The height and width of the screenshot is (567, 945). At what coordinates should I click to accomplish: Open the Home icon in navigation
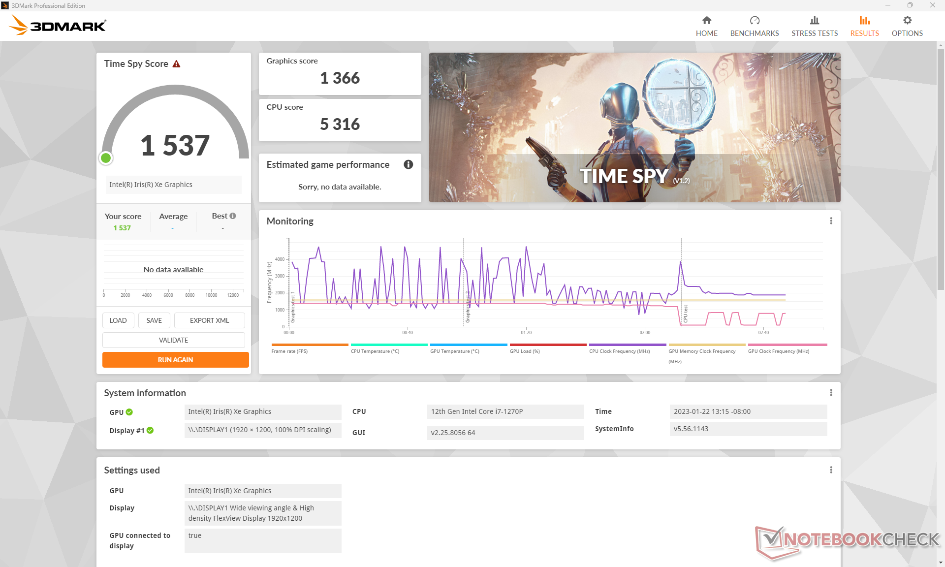tap(706, 21)
